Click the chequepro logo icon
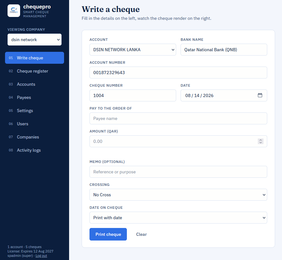 pyautogui.click(x=14, y=11)
